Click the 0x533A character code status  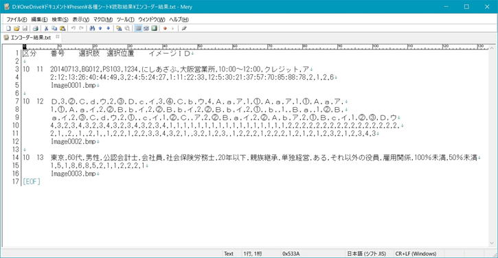(291, 254)
